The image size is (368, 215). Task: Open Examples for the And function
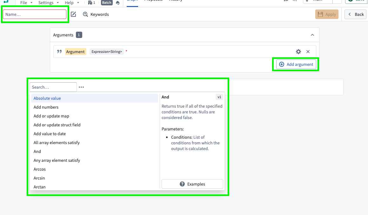coord(192,184)
